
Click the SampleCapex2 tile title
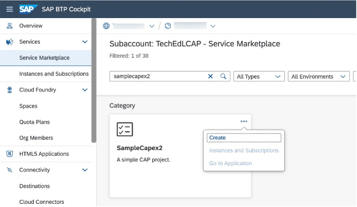139,148
